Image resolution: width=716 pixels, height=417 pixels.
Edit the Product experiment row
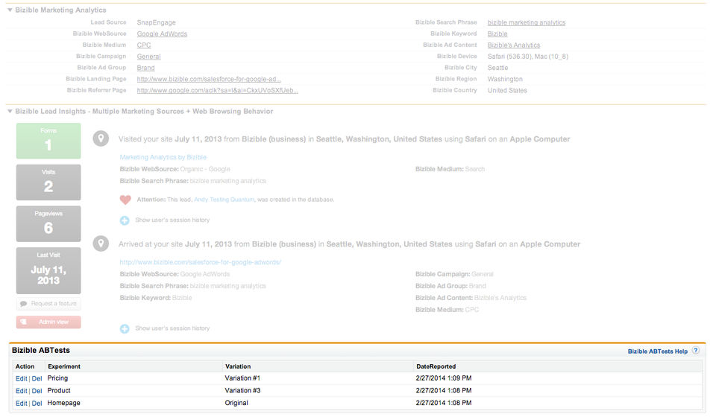point(21,391)
